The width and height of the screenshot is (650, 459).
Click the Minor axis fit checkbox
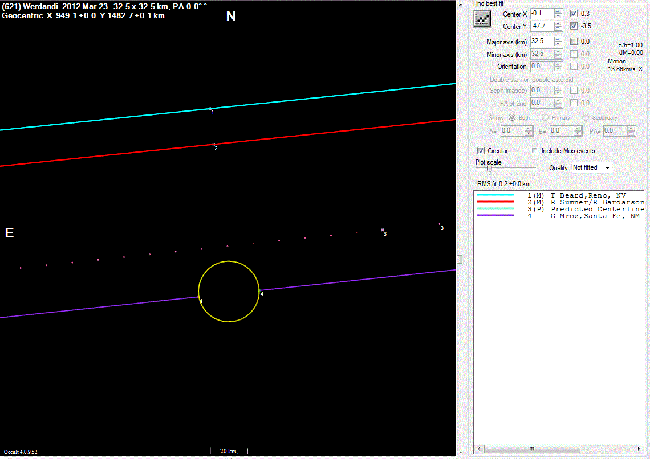pos(574,54)
